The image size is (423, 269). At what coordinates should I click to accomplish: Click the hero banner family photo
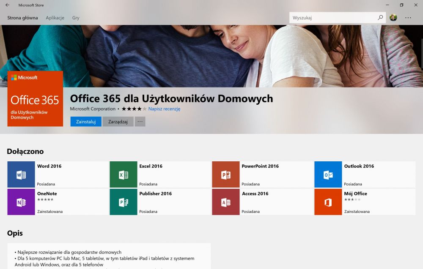point(211,56)
